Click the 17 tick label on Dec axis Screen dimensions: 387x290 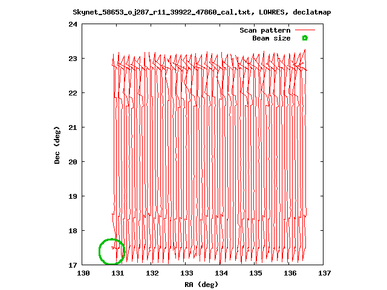pyautogui.click(x=73, y=265)
